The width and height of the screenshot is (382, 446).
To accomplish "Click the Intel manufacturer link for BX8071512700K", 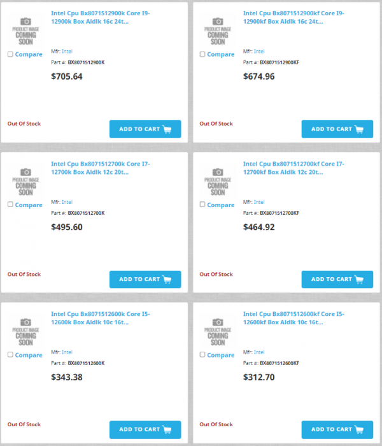I will click(67, 202).
